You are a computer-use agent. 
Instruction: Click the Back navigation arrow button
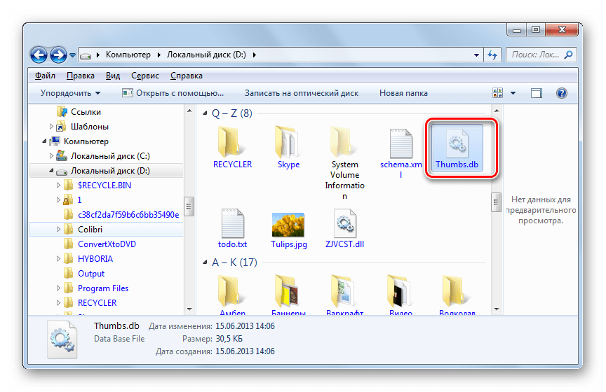(39, 54)
